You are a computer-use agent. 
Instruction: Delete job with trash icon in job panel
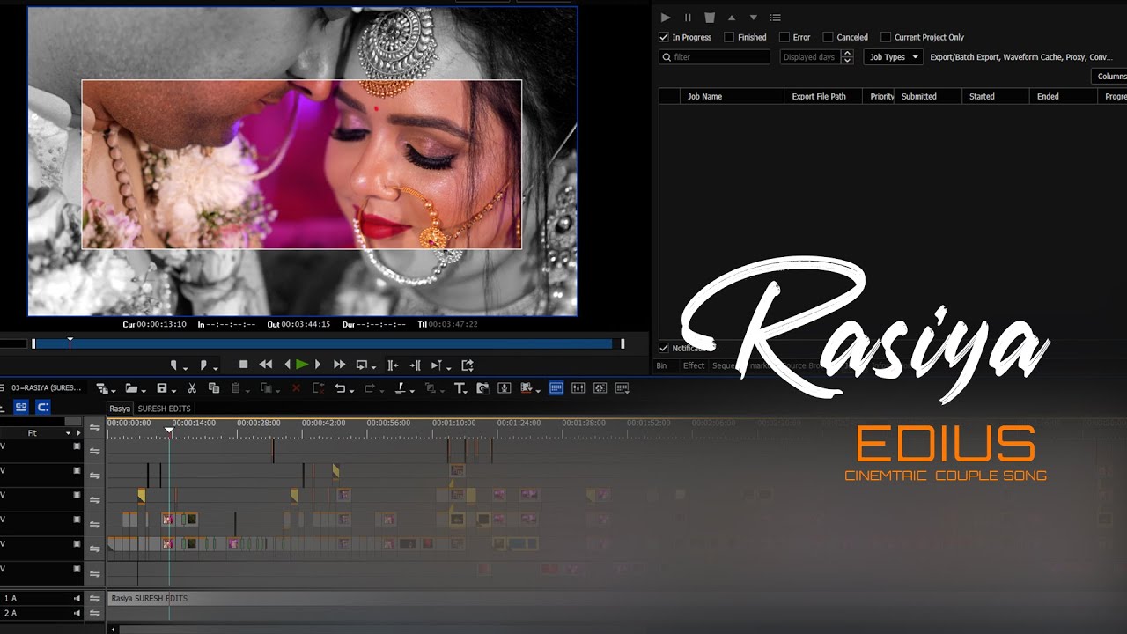[x=710, y=18]
